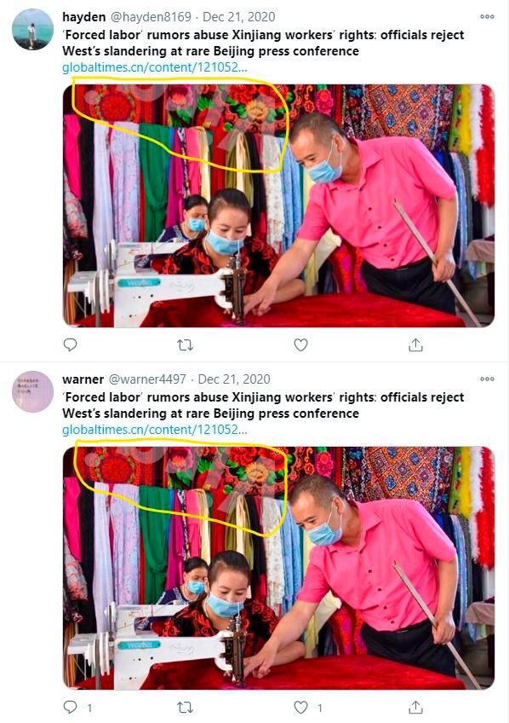Open warner's display name
Screen dimensions: 509x723
pos(83,379)
